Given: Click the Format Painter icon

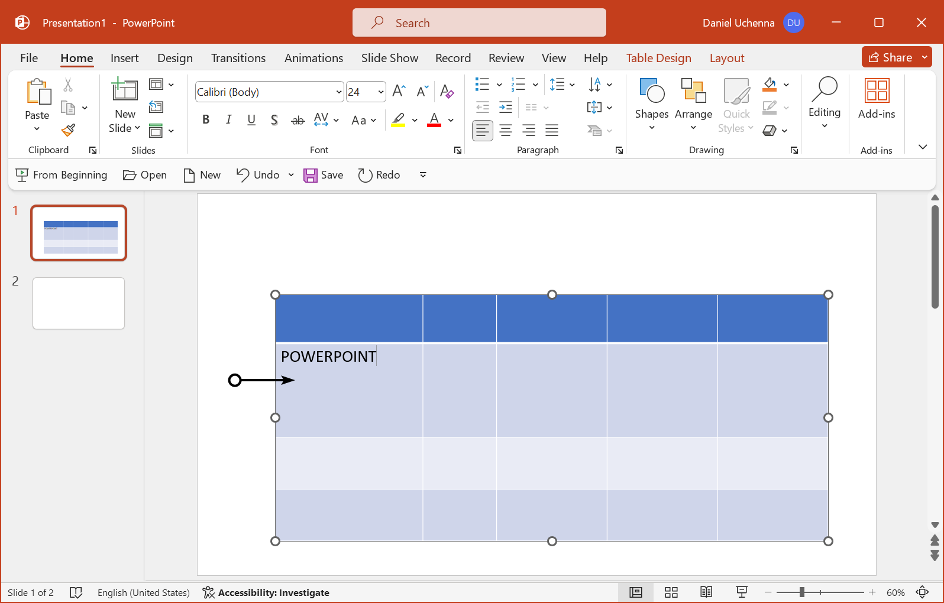Looking at the screenshot, I should click(x=68, y=130).
